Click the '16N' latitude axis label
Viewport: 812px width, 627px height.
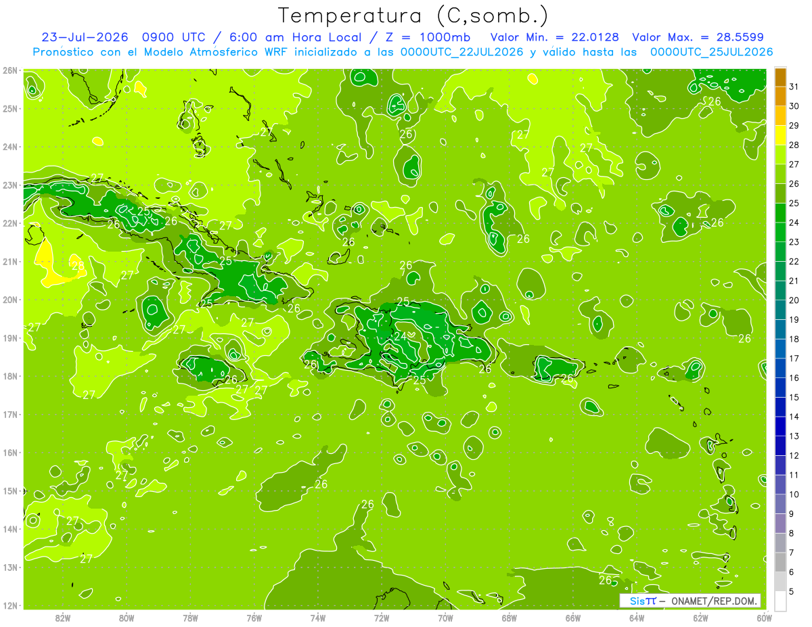tap(9, 452)
